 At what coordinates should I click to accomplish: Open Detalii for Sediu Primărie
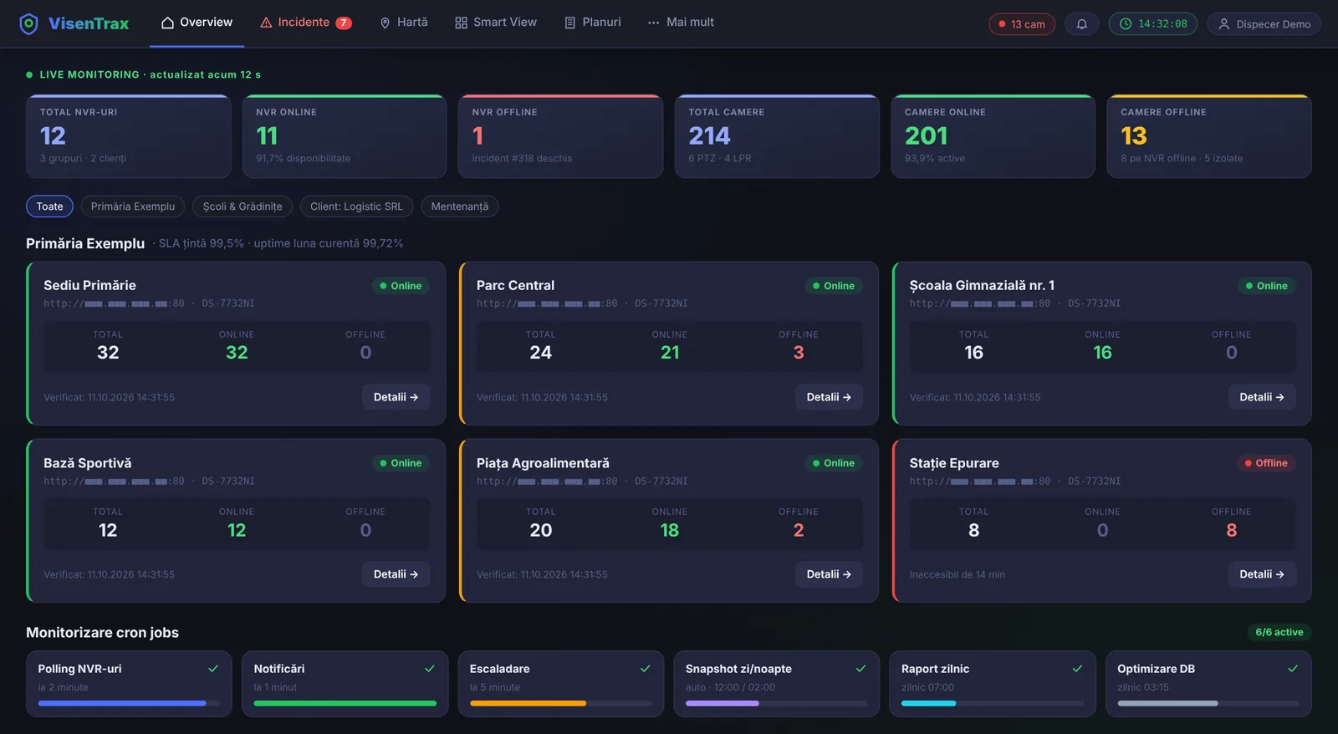[x=396, y=397]
